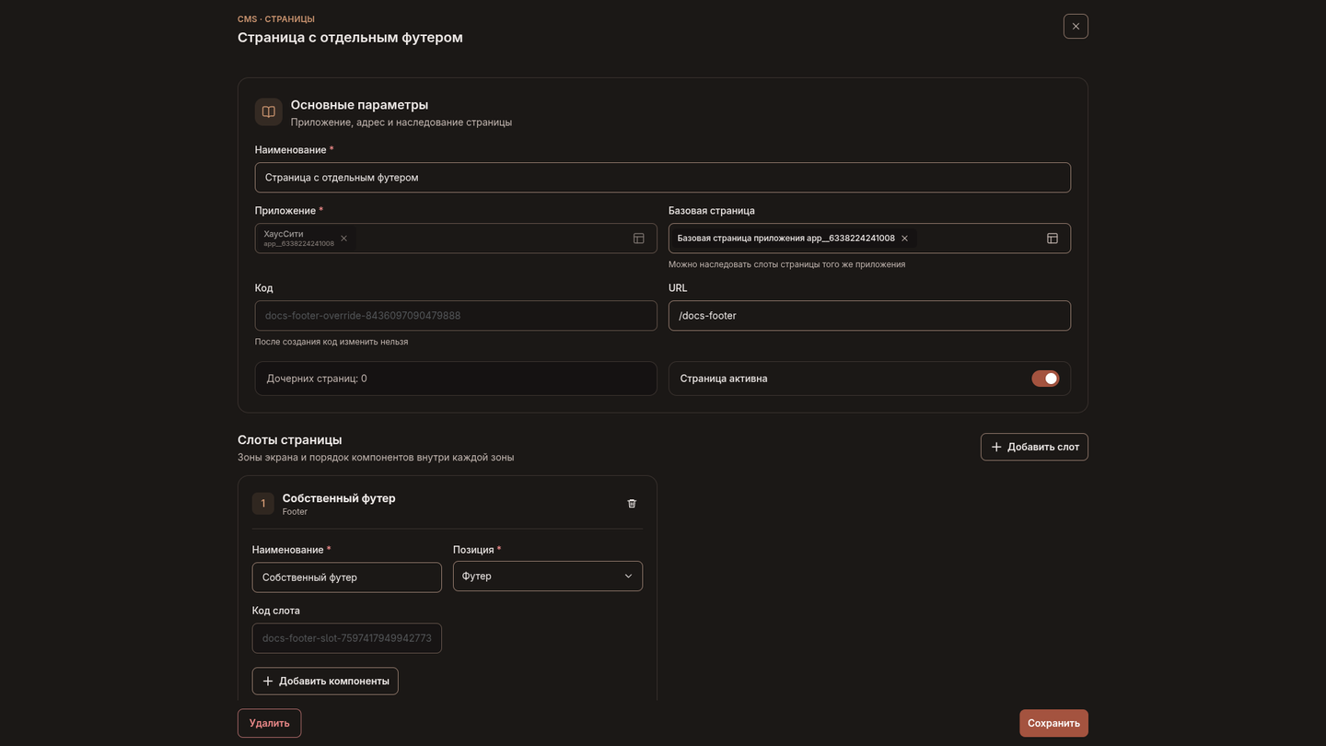The height and width of the screenshot is (746, 1326).
Task: Remove the ХаусСити application chip
Action: [x=344, y=239]
